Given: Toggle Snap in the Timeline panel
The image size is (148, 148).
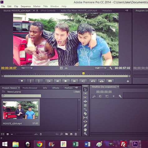Looking at the screenshot, I should (100, 96).
